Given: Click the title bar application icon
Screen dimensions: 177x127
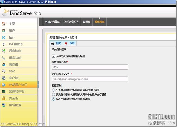Looking at the screenshot, I should point(2,2).
